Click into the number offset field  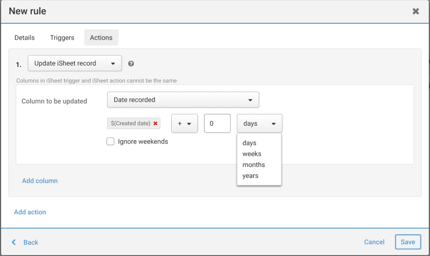(x=217, y=124)
